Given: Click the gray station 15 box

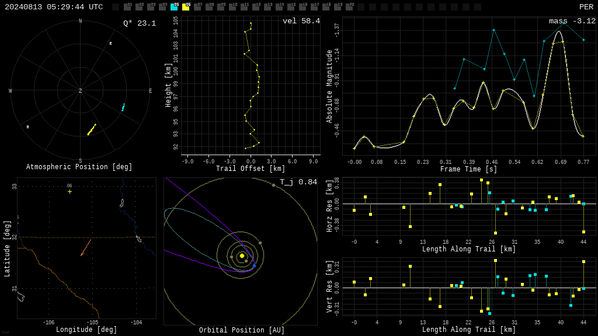Looking at the screenshot, I should point(291,7).
